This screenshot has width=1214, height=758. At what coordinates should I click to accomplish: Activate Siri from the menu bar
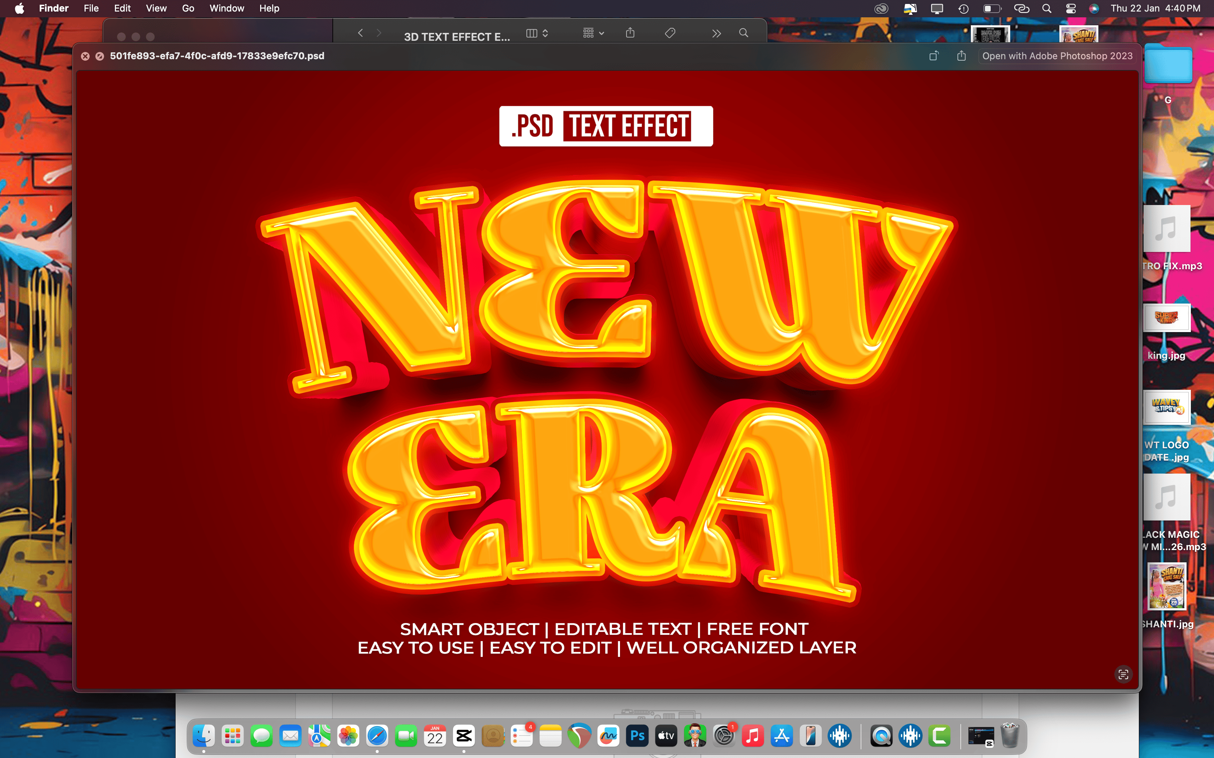[1094, 9]
